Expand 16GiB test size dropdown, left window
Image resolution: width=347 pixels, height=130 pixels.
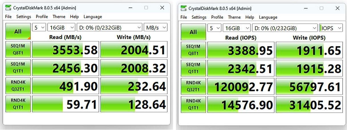[61, 28]
